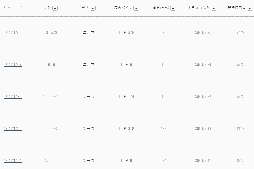Expand the 適合パイプ filter arrow
The image size is (254, 169).
click(136, 9)
